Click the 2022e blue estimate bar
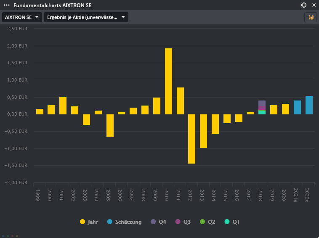 tap(309, 105)
